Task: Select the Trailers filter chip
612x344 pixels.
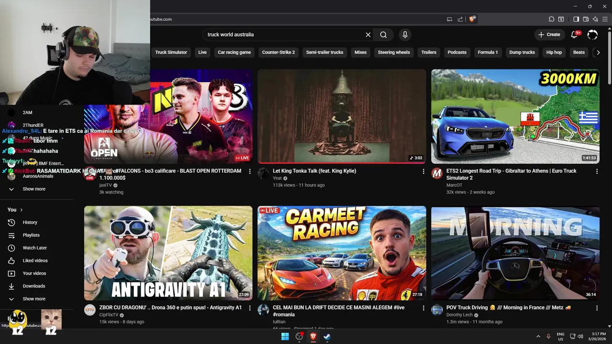Action: (x=428, y=53)
